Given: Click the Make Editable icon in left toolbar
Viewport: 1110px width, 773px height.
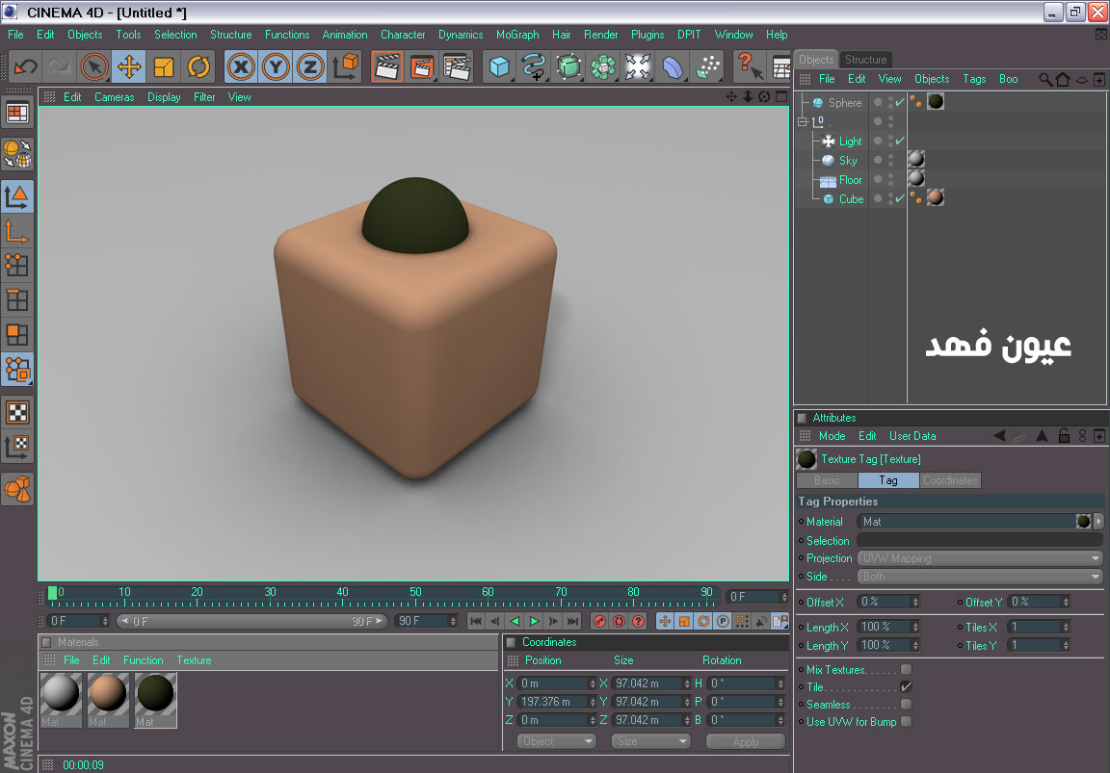Looking at the screenshot, I should point(17,153).
